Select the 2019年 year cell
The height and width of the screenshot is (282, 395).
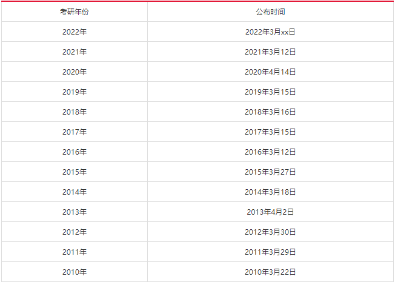[x=75, y=92]
